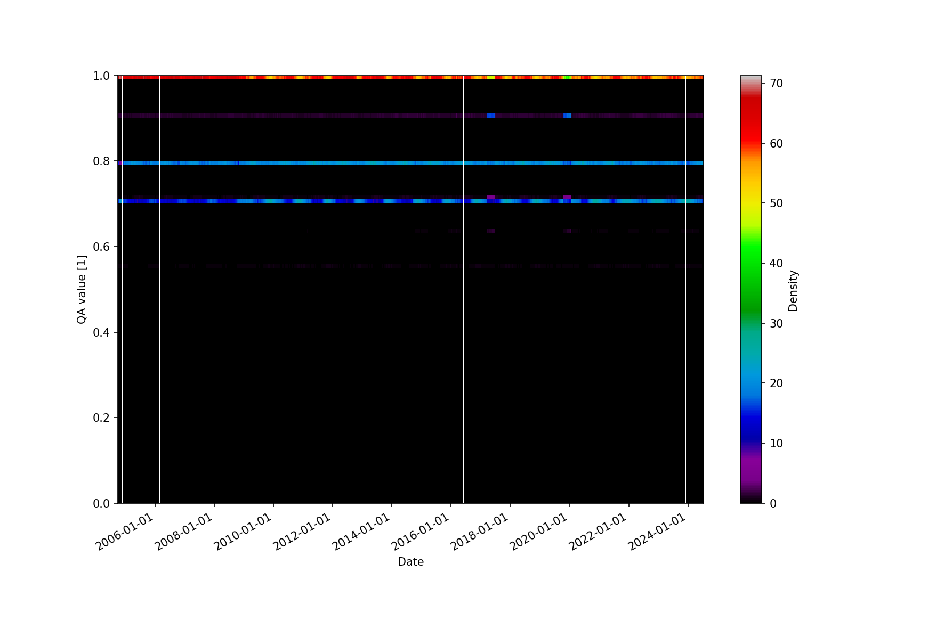Click the yellow colorbar region near 50

(x=751, y=203)
